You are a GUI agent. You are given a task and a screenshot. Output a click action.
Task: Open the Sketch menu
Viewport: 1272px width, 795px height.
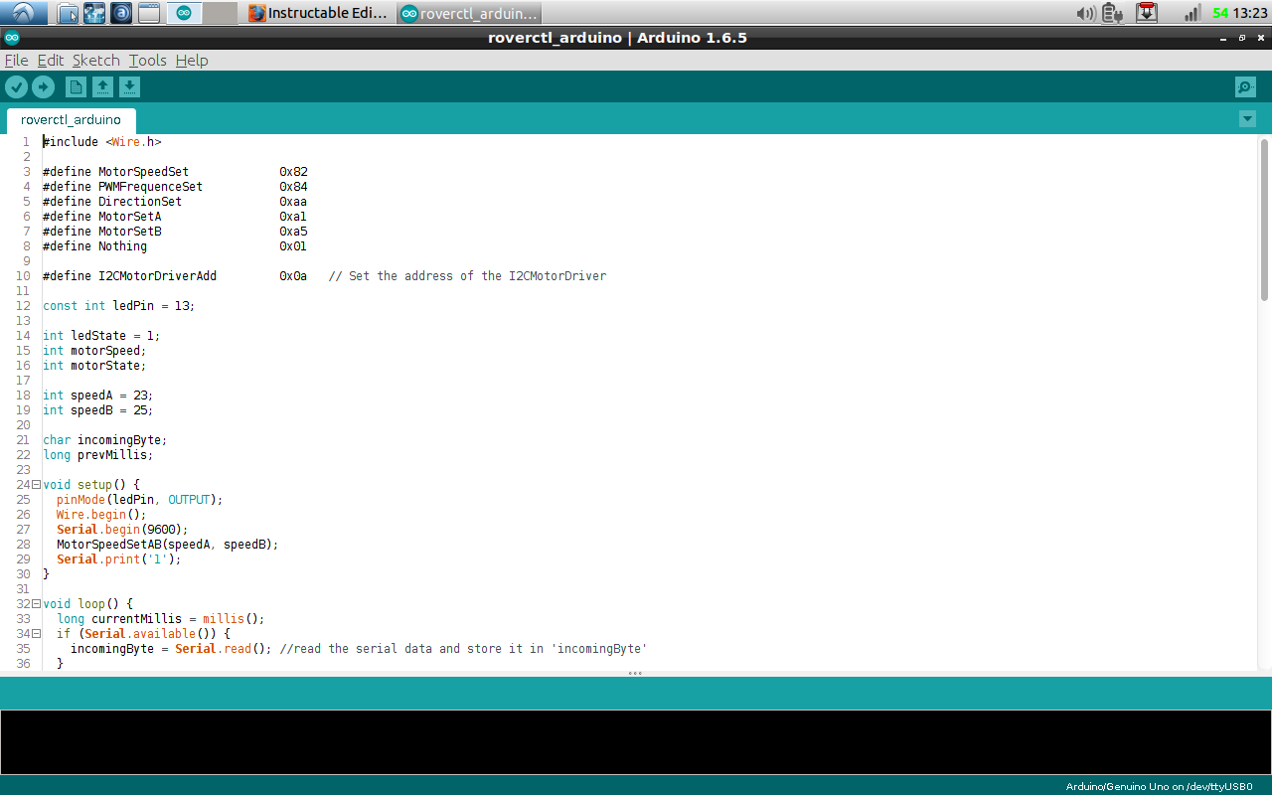point(96,61)
